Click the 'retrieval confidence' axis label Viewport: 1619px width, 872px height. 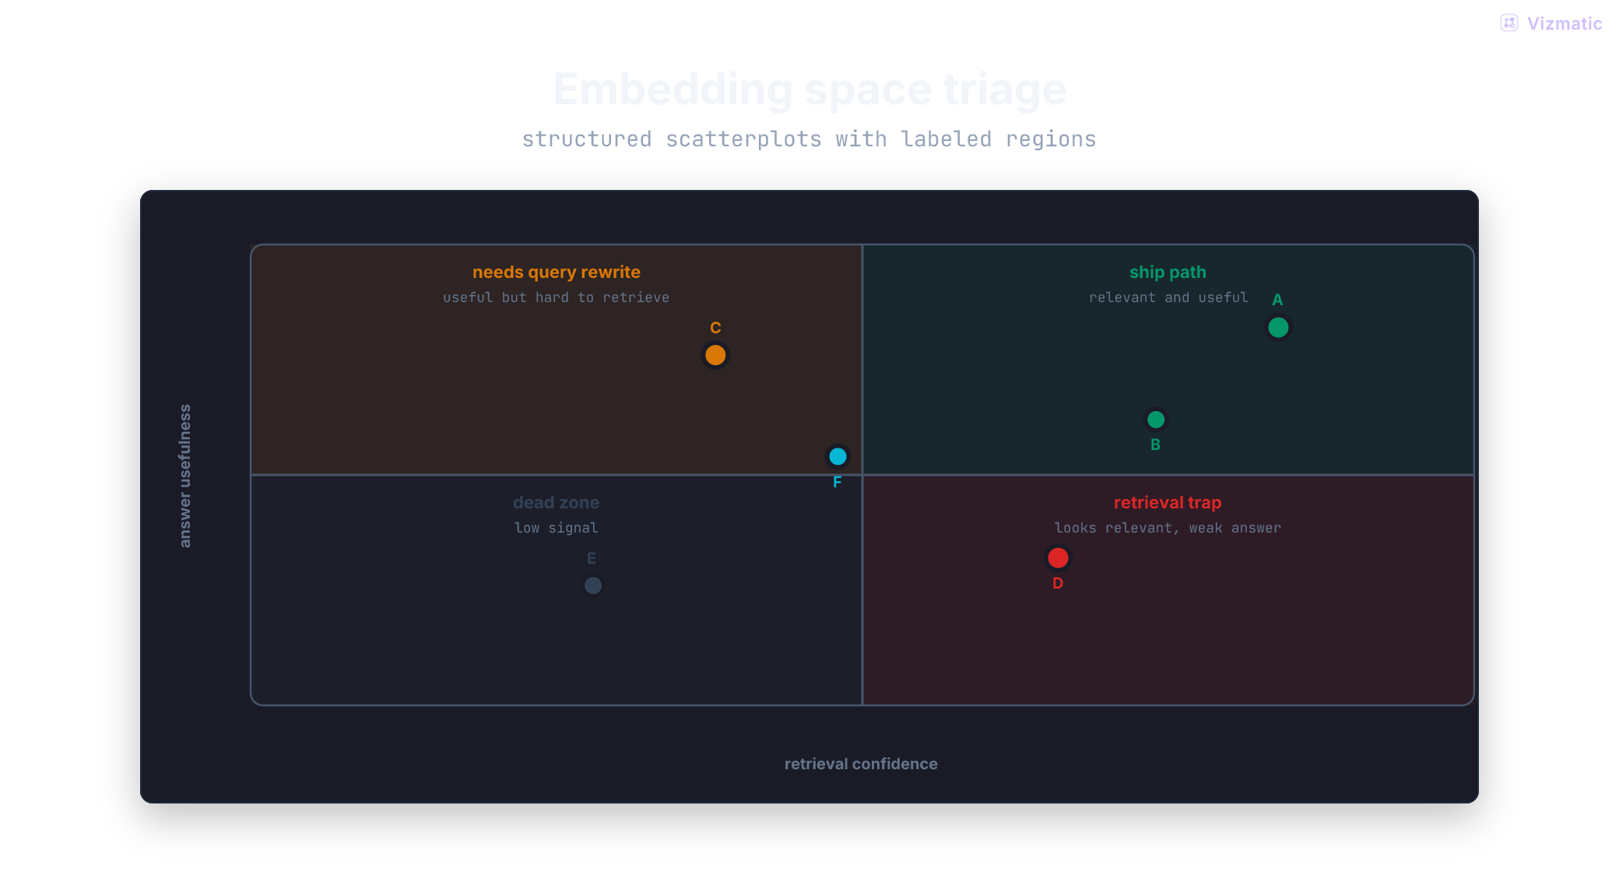coord(861,764)
